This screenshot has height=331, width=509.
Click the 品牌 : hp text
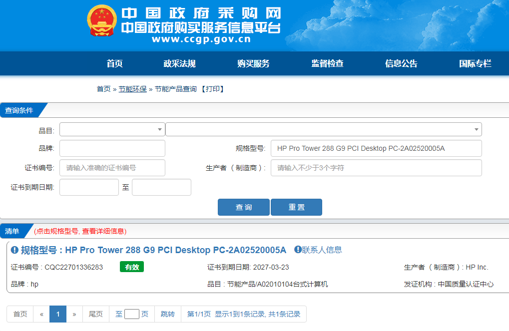pyautogui.click(x=24, y=284)
